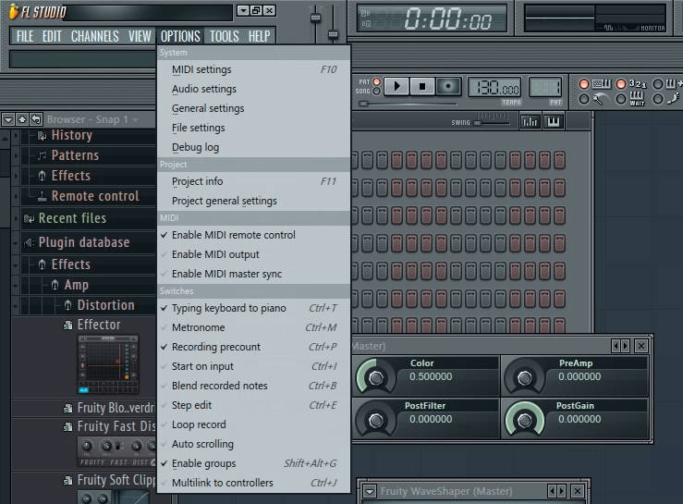The height and width of the screenshot is (504, 683).
Task: Toggle the 3-2-1 countdown before recording icon
Action: pyautogui.click(x=637, y=84)
